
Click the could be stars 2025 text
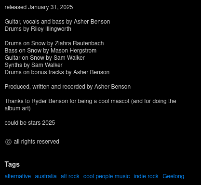[30, 123]
